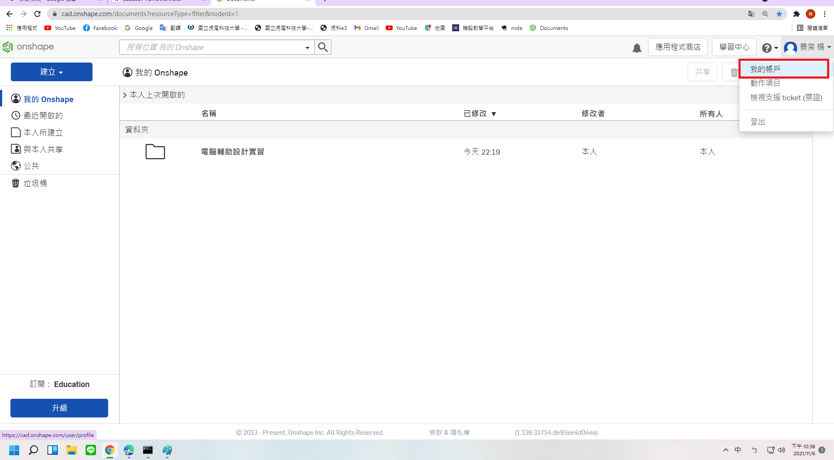Open 應用程式 apps shortcut in bookmarks bar

tap(22, 28)
